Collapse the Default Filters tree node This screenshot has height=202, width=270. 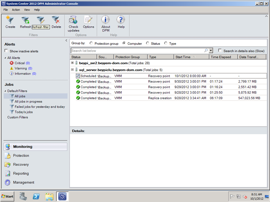click(5, 91)
